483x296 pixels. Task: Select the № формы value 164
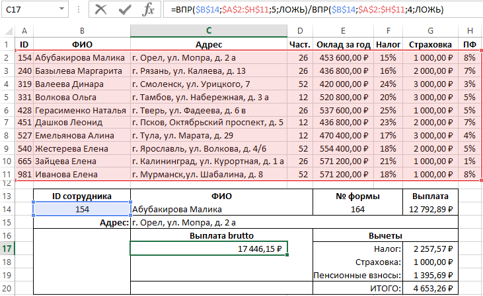tap(357, 209)
